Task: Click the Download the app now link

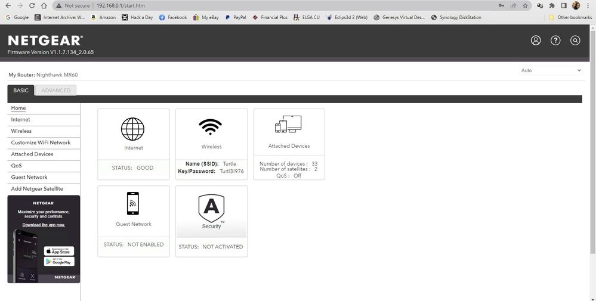Action: 44,225
